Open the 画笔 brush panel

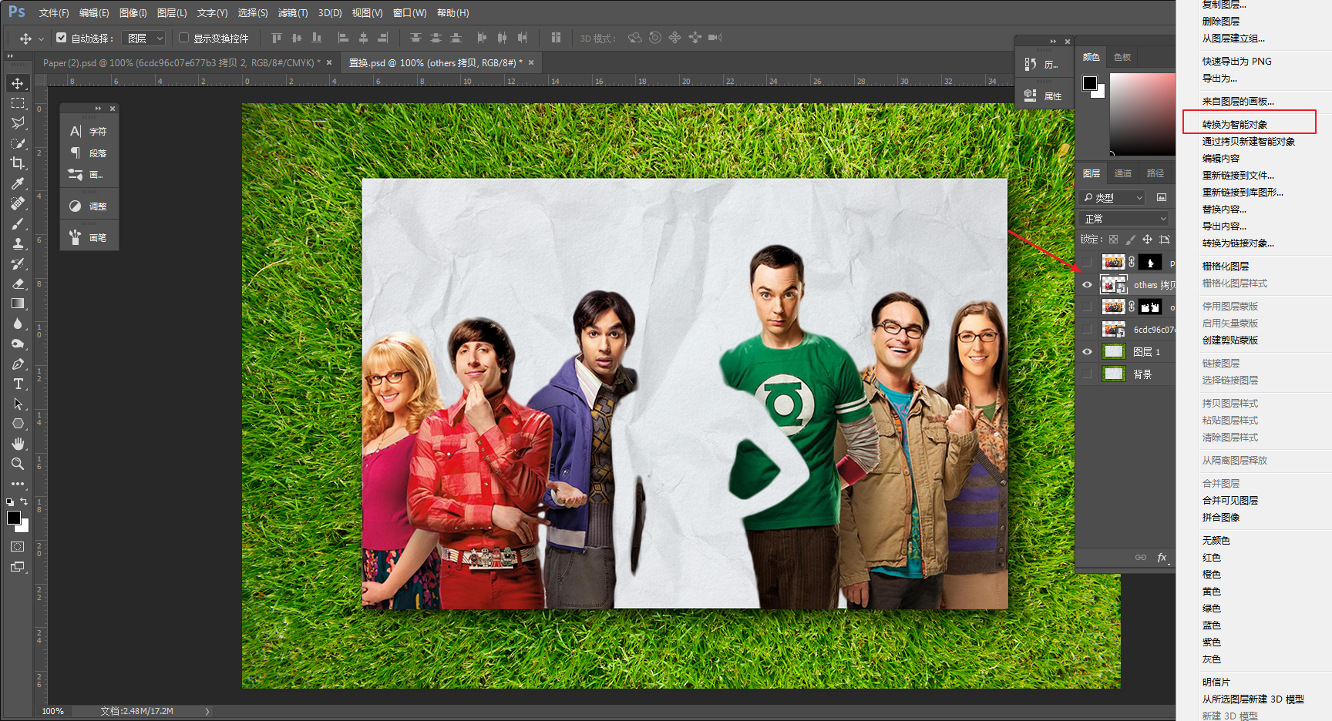point(89,237)
